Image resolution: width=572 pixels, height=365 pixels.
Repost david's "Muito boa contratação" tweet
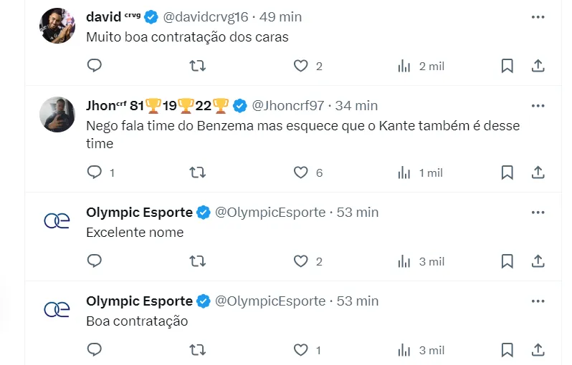coord(197,66)
